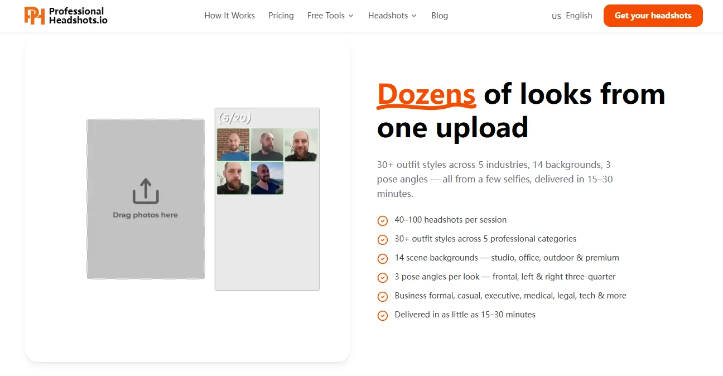Viewport: 723px width, 376px height.
Task: Click checkmark icon beside 14 scene backgrounds
Action: tap(383, 258)
